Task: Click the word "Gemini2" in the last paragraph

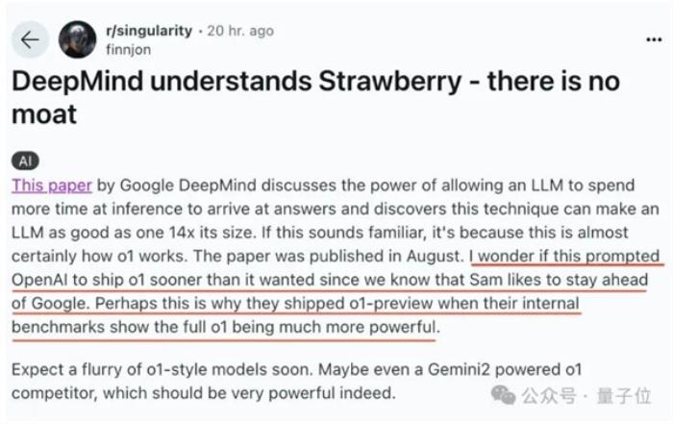Action: [459, 369]
